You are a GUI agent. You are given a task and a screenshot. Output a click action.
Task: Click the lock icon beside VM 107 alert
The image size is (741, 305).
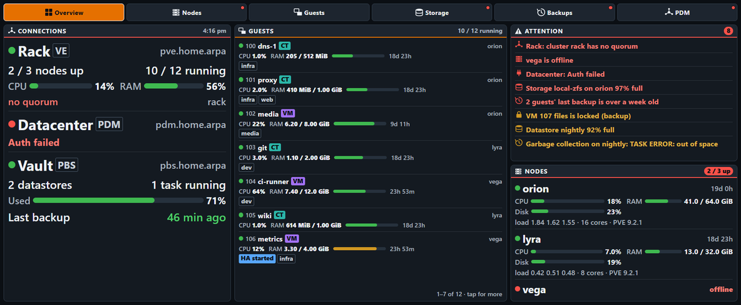pyautogui.click(x=518, y=116)
